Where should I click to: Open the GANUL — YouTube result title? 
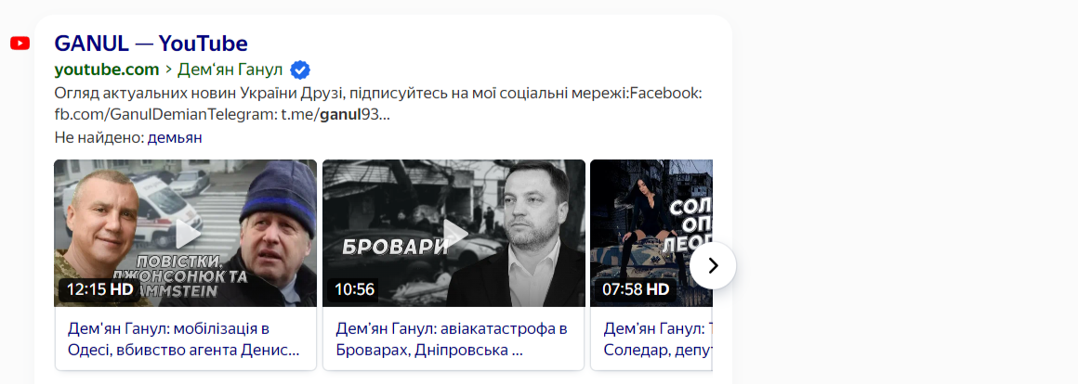coord(151,44)
